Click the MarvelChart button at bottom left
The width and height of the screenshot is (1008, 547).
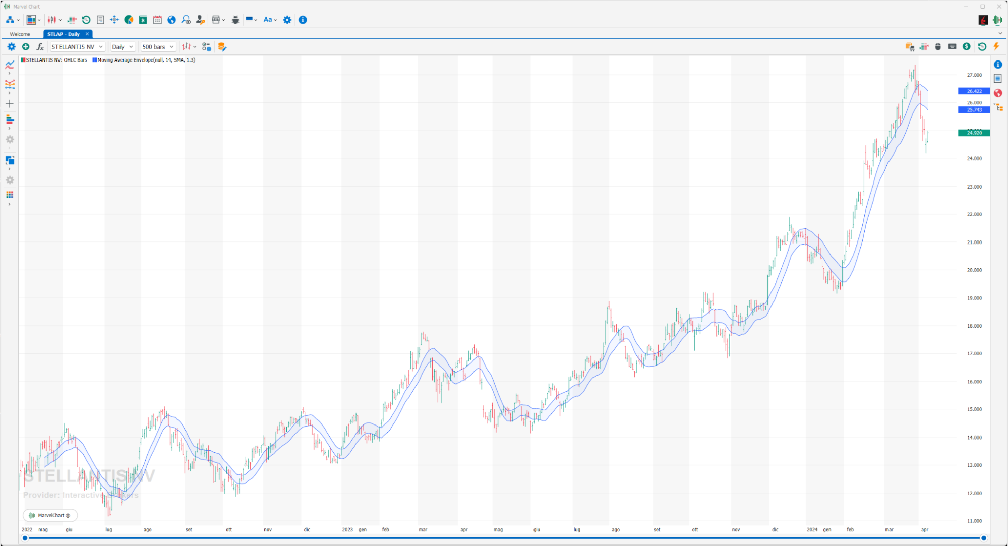50,515
